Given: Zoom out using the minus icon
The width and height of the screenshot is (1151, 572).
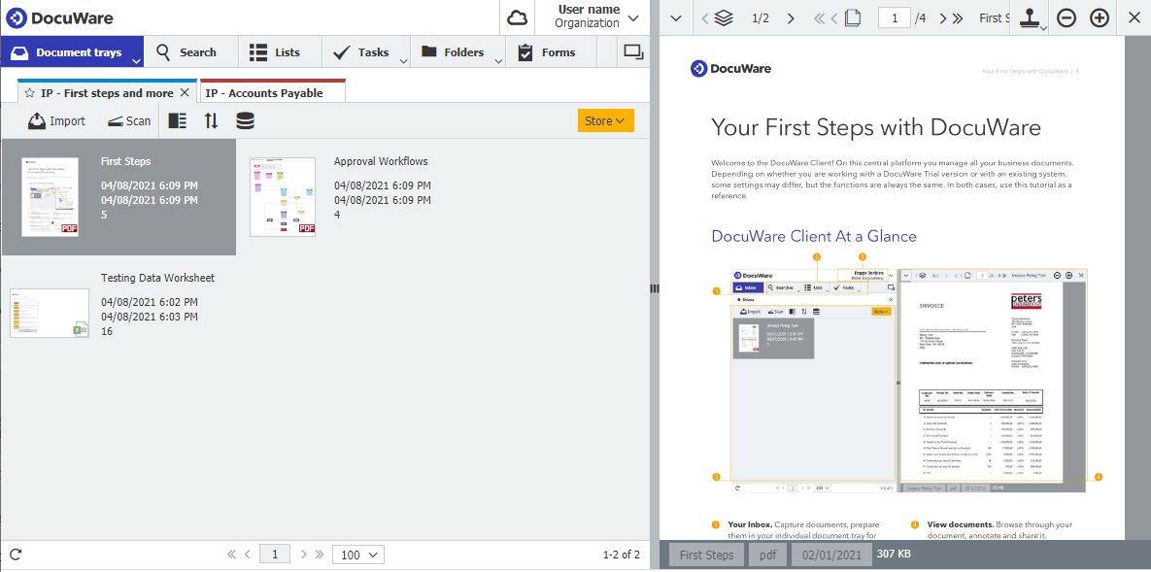Looking at the screenshot, I should pos(1066,17).
